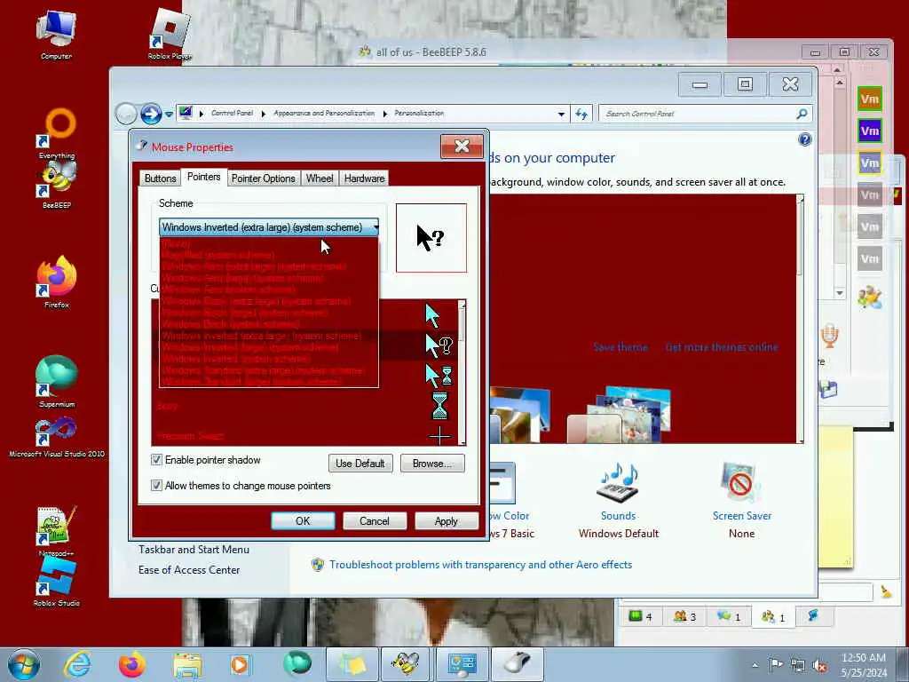Open the Supermium desktop shortcut
This screenshot has height=682, width=909.
57,380
